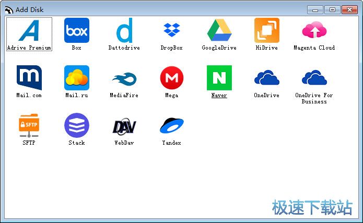363x223 pixels.
Task: Select the Mail.ru cloud icon
Action: tap(77, 78)
